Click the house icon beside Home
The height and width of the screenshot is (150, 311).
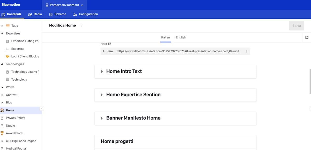click(x=2, y=110)
